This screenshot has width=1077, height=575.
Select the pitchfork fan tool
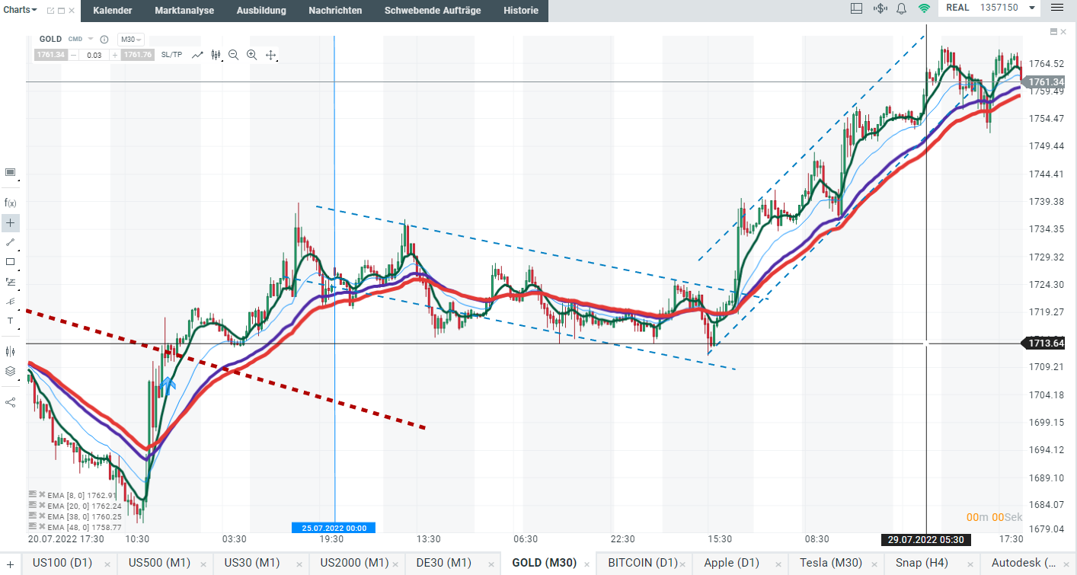click(11, 302)
